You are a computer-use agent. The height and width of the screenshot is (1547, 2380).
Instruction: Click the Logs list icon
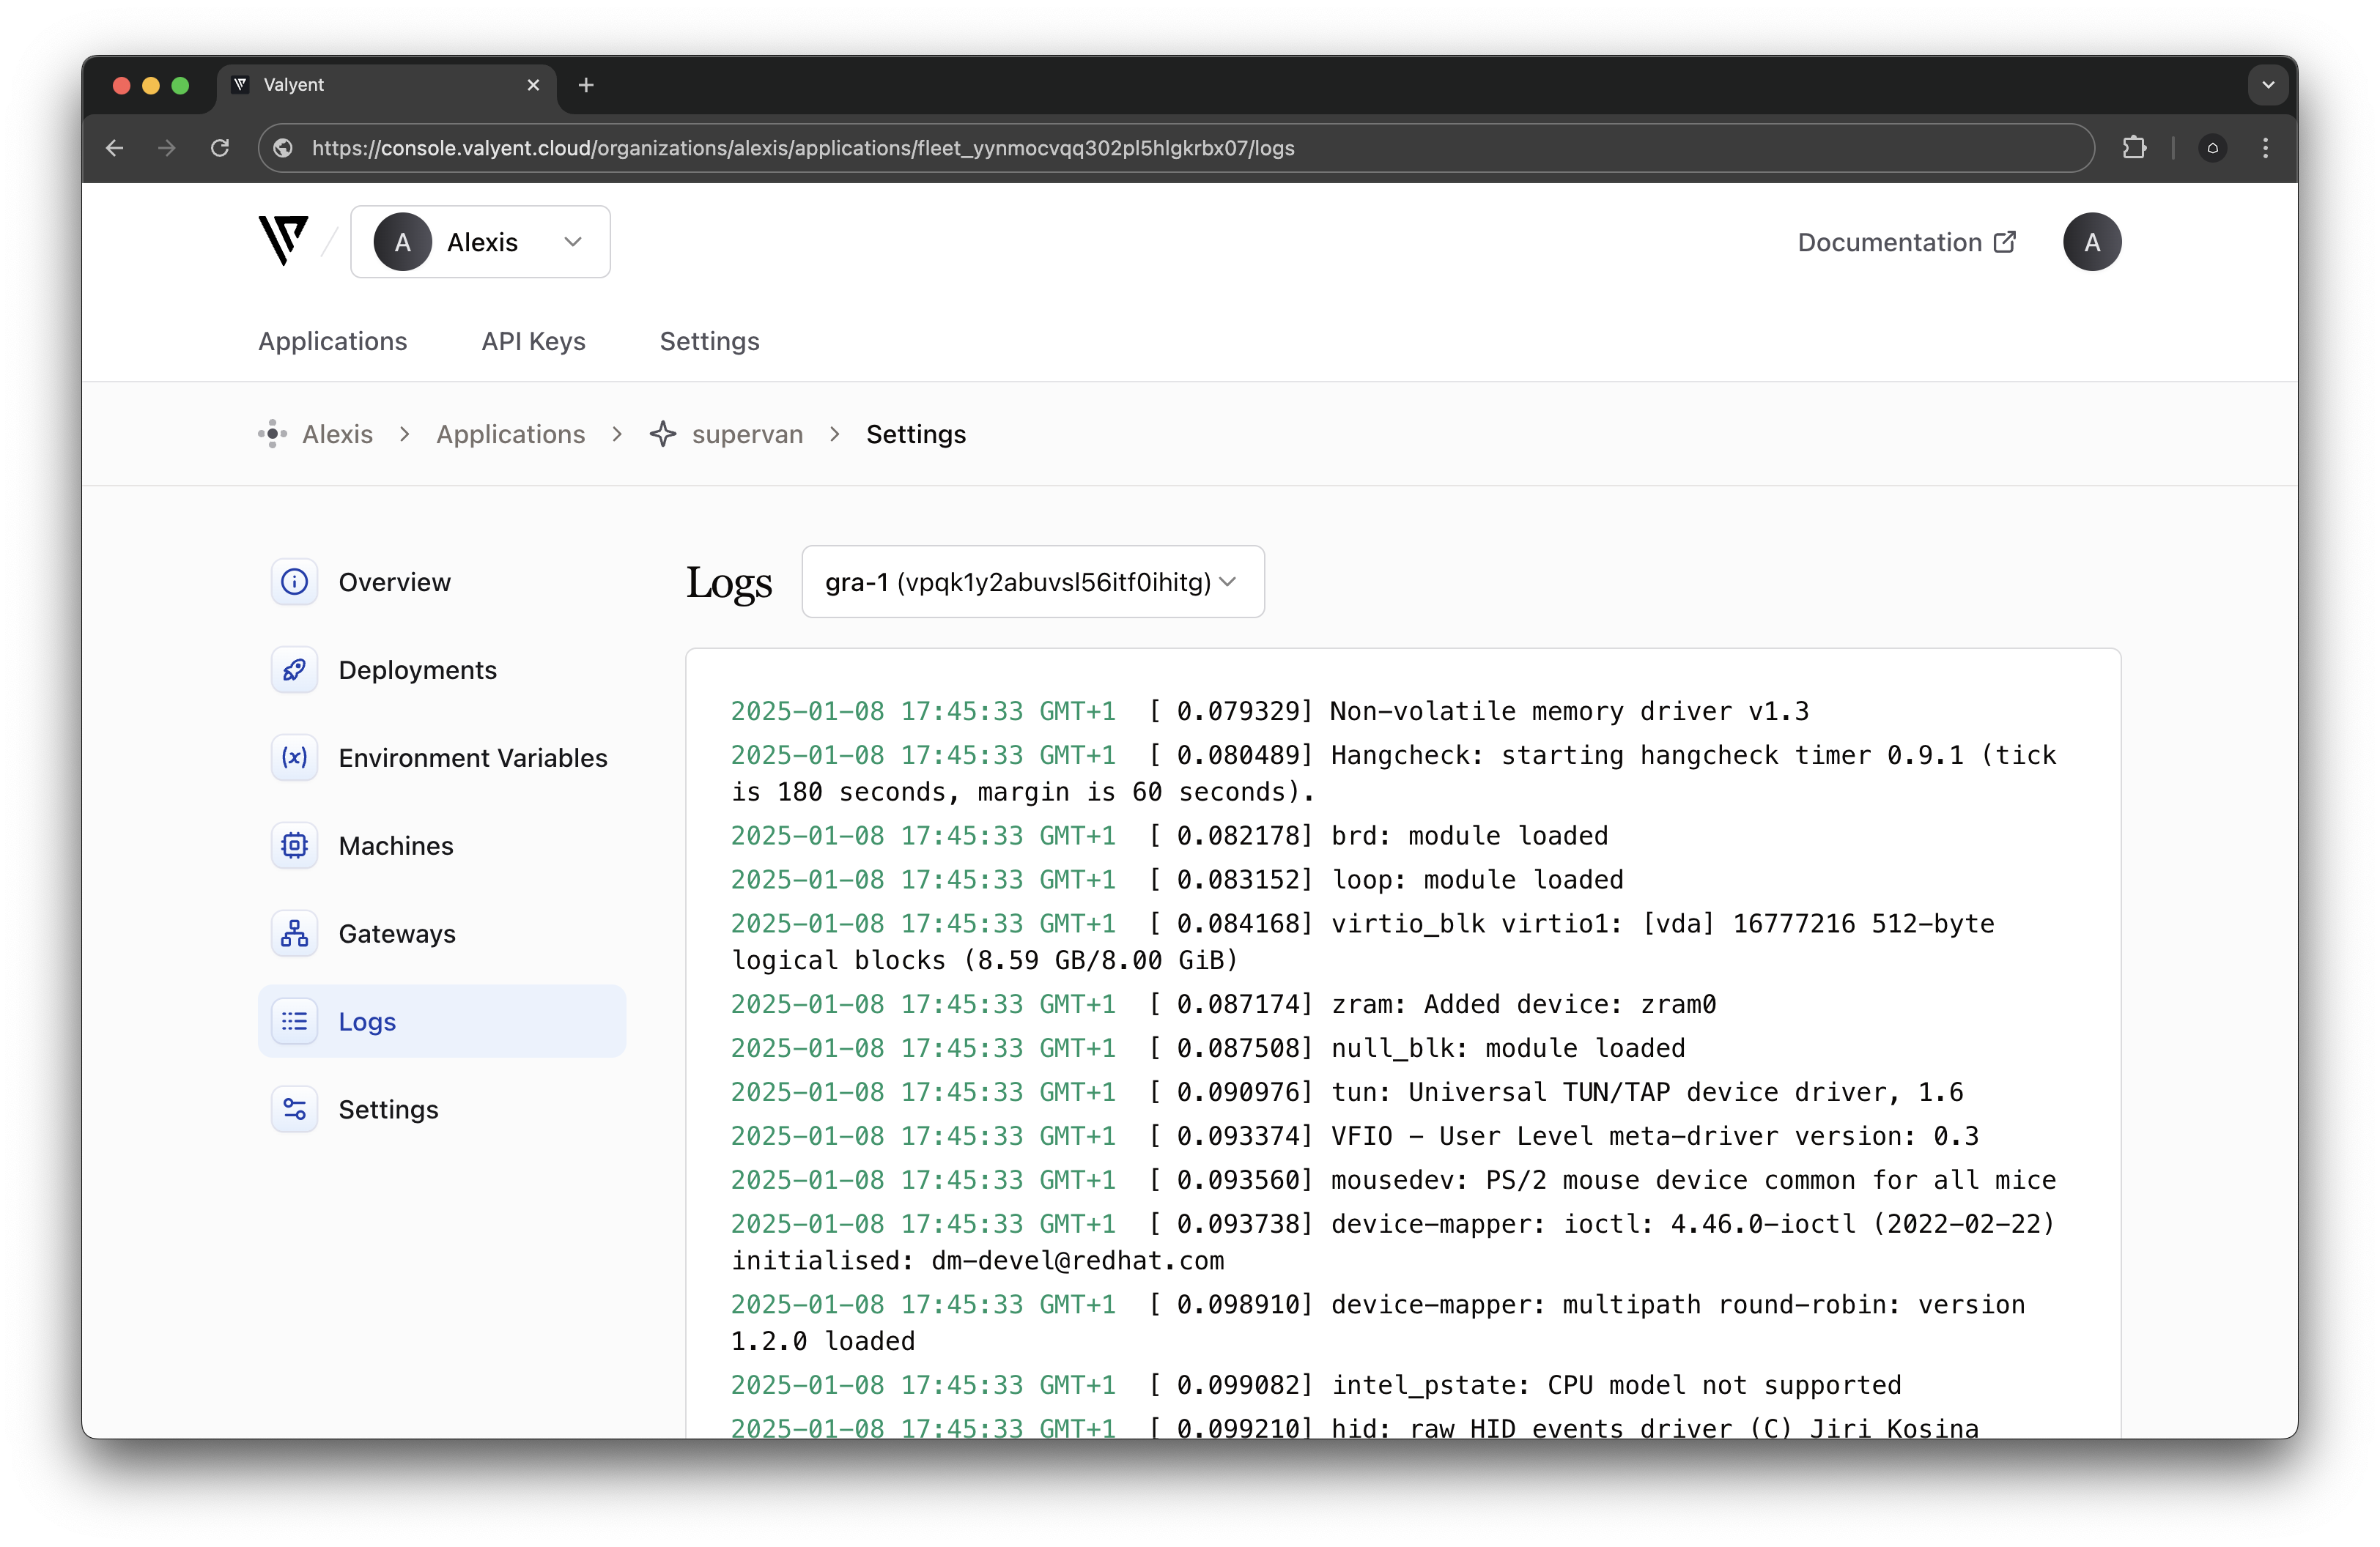click(x=294, y=1021)
